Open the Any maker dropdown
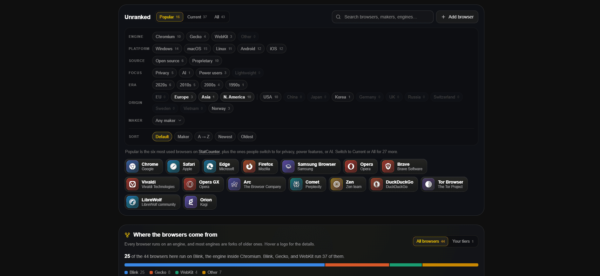600x276 pixels. [168, 120]
